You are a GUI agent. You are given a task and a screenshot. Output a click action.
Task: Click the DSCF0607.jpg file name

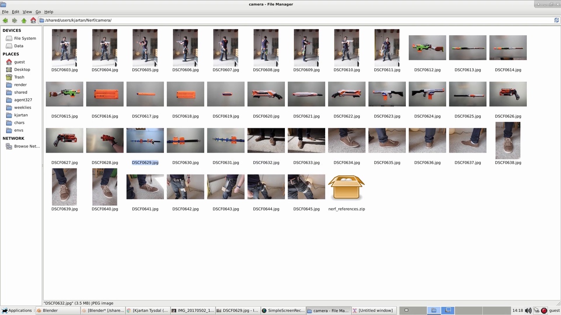point(226,70)
